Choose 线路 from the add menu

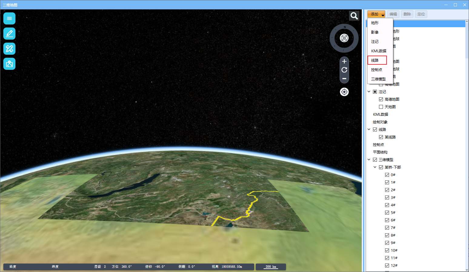377,60
